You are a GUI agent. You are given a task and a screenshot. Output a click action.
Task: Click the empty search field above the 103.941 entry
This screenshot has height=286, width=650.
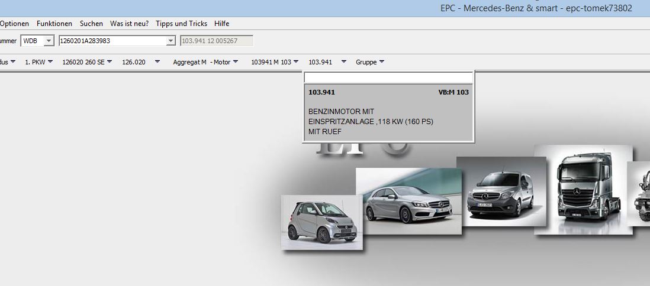click(388, 77)
